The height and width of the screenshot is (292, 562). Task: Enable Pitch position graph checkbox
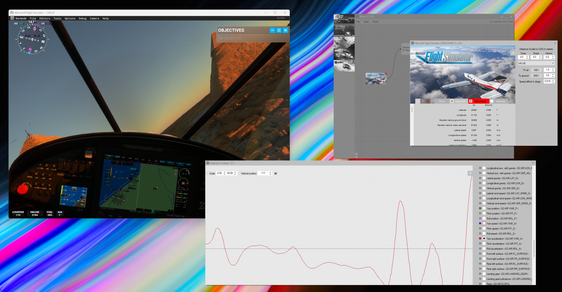coord(484,213)
